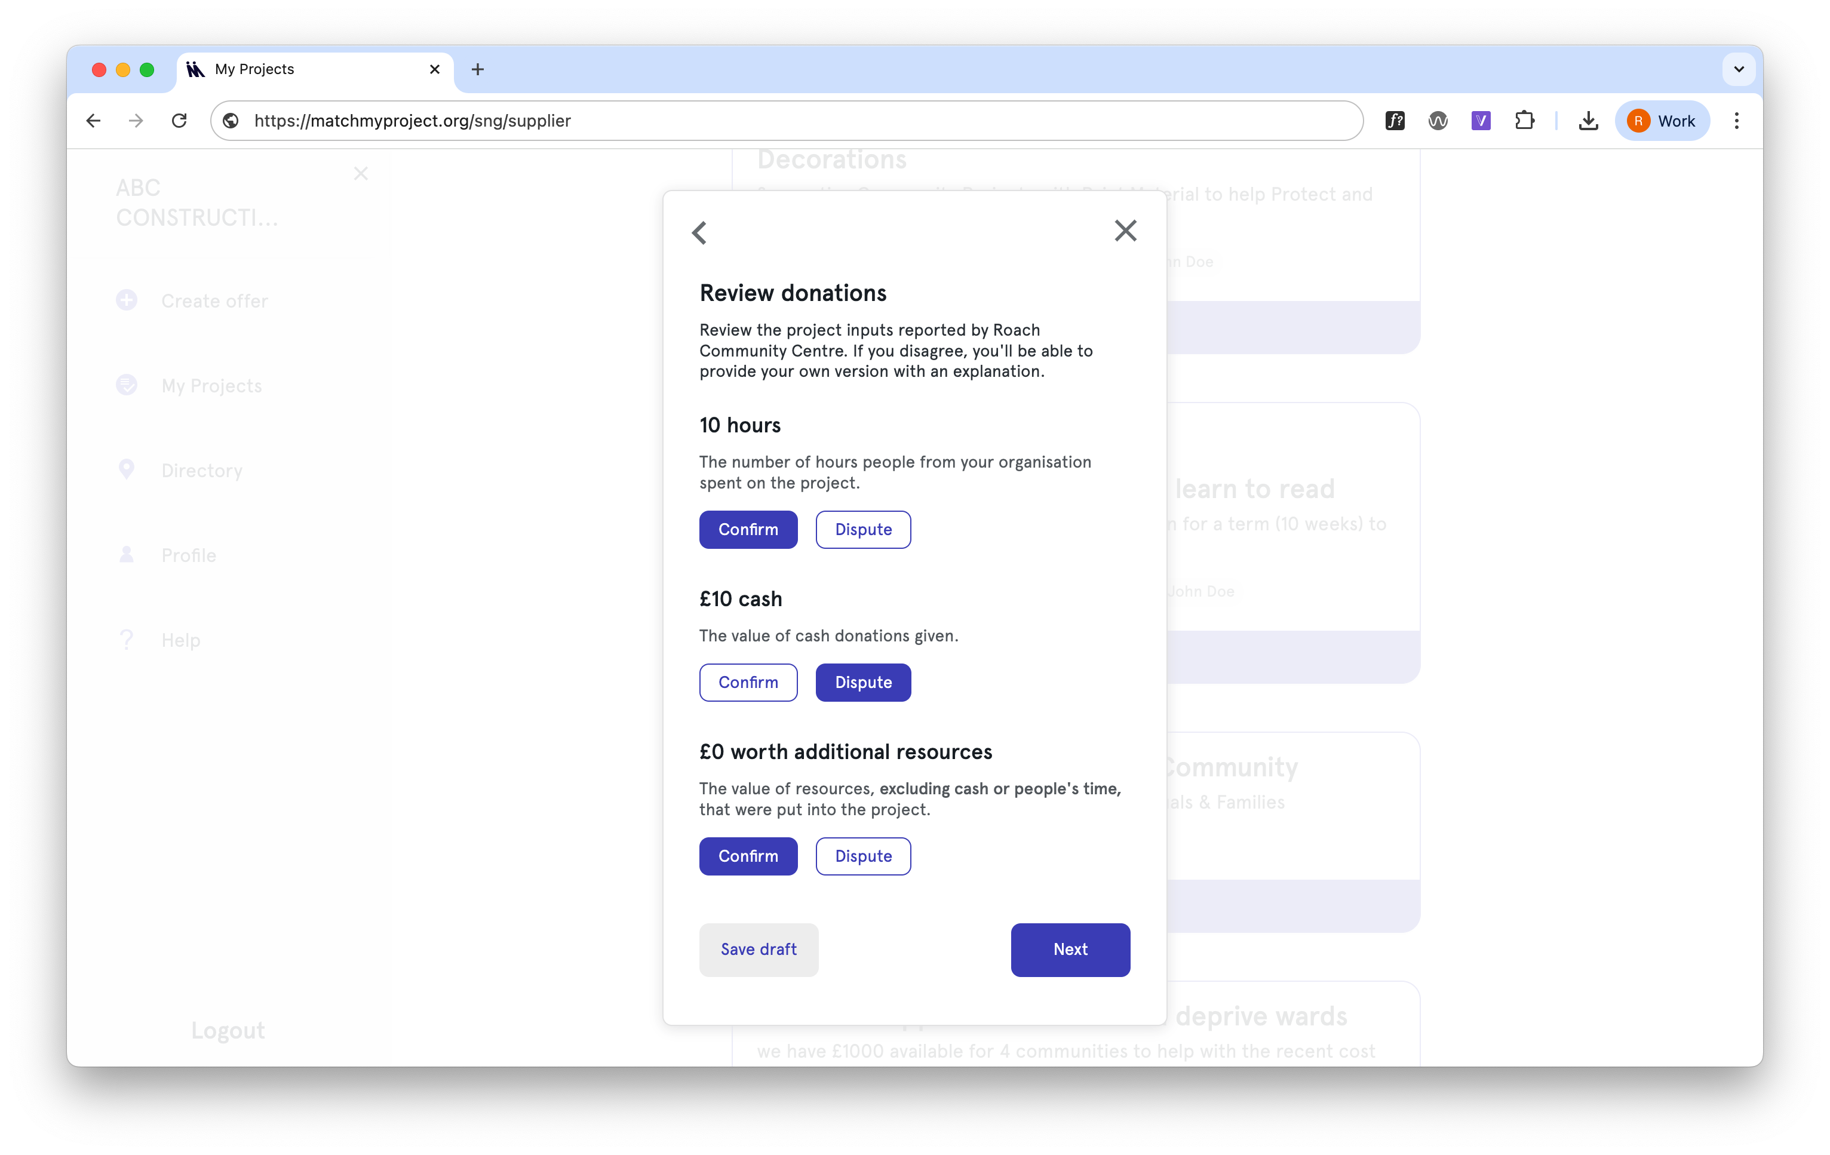Confirm the £0 additional resources
Viewport: 1830px width, 1155px height.
coord(748,856)
